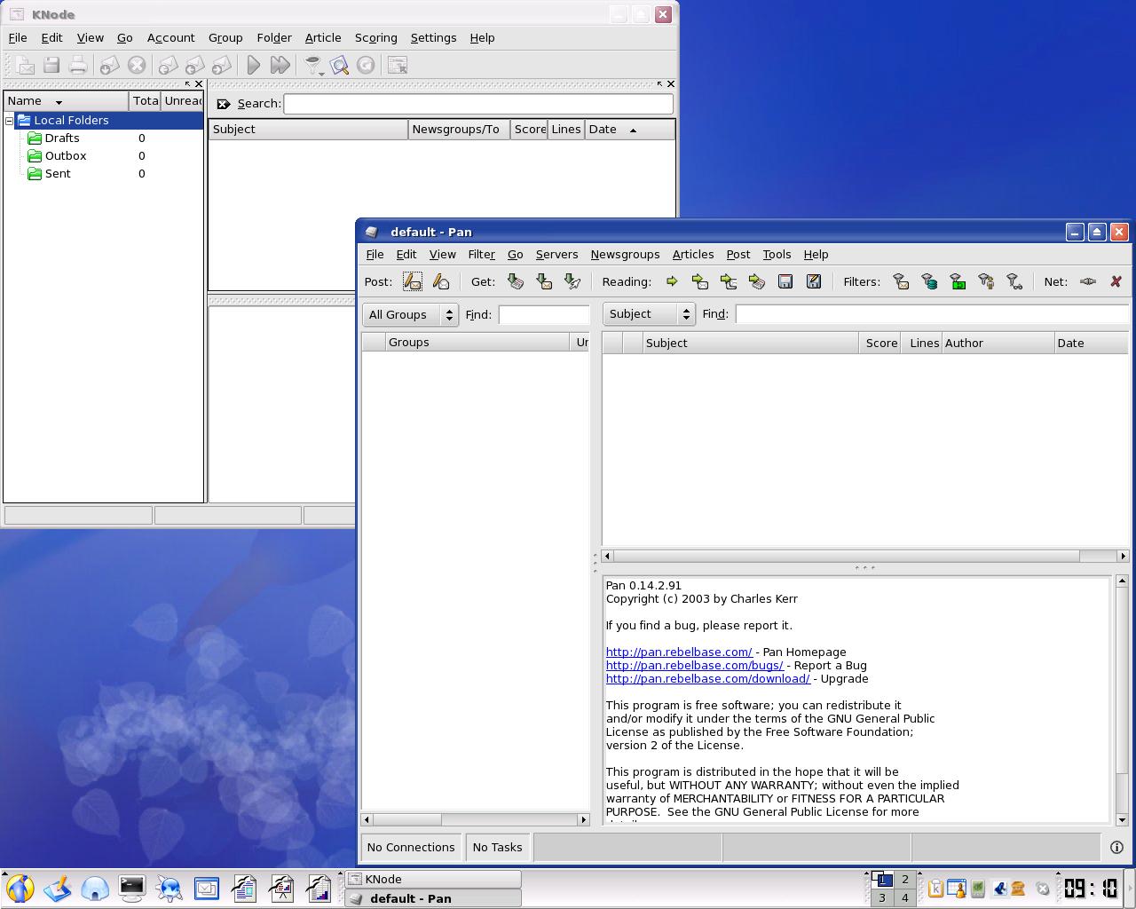Open Newsgroups menu in Pan
This screenshot has width=1136, height=909.
click(625, 254)
